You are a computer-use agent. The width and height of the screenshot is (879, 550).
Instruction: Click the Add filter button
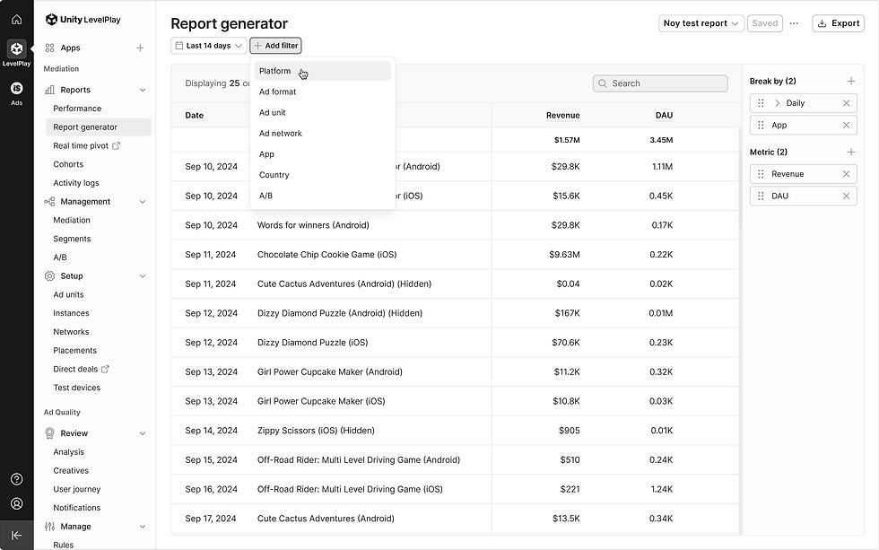276,46
